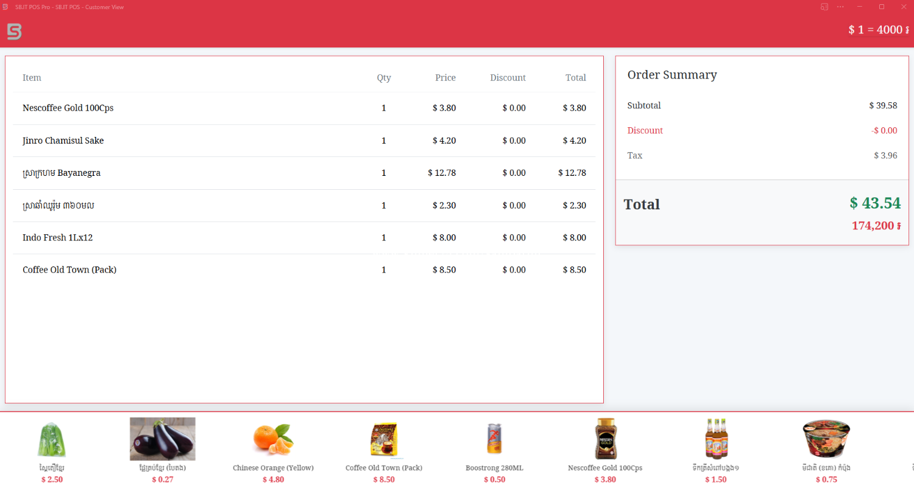Click the Coffee Old Town (Pack) product image

pyautogui.click(x=384, y=439)
